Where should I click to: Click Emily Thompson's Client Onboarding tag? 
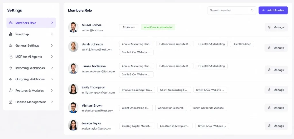174,90
